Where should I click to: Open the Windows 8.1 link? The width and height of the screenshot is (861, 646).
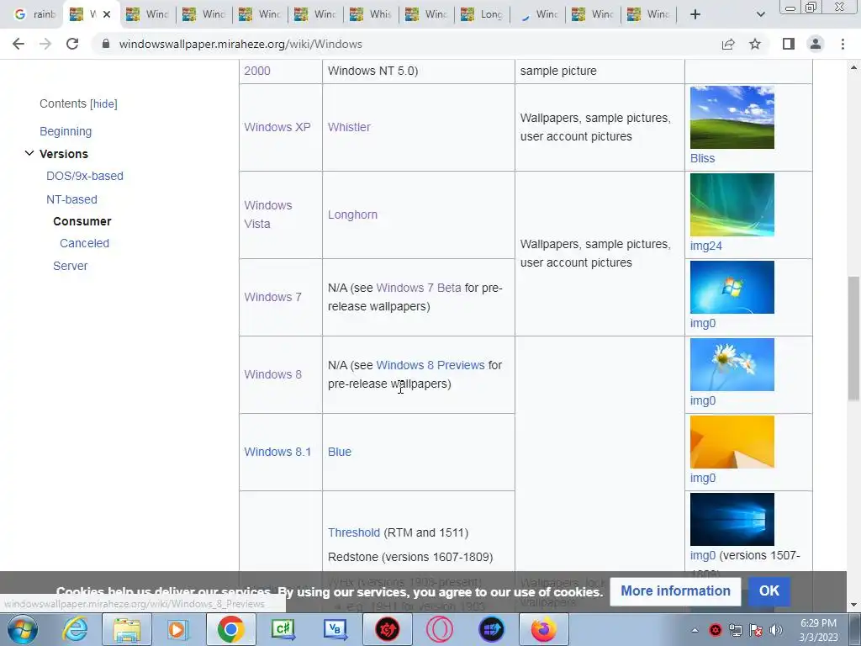277,452
